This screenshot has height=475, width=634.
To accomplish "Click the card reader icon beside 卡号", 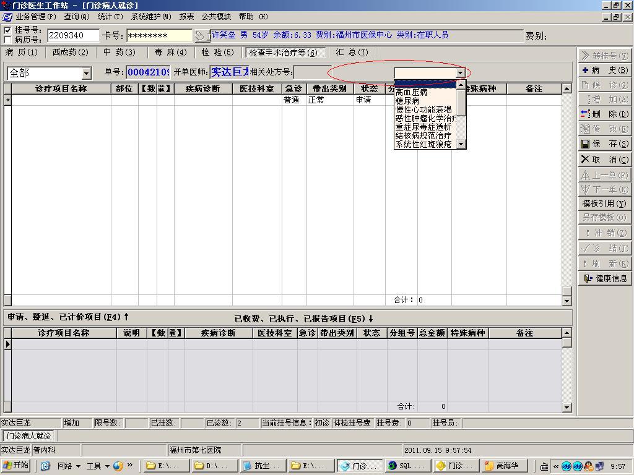I will tap(201, 35).
